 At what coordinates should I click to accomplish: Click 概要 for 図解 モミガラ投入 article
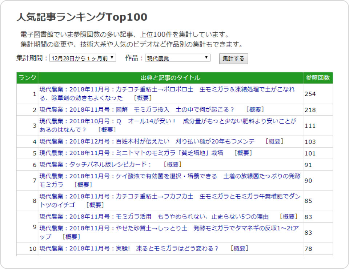click(255, 109)
